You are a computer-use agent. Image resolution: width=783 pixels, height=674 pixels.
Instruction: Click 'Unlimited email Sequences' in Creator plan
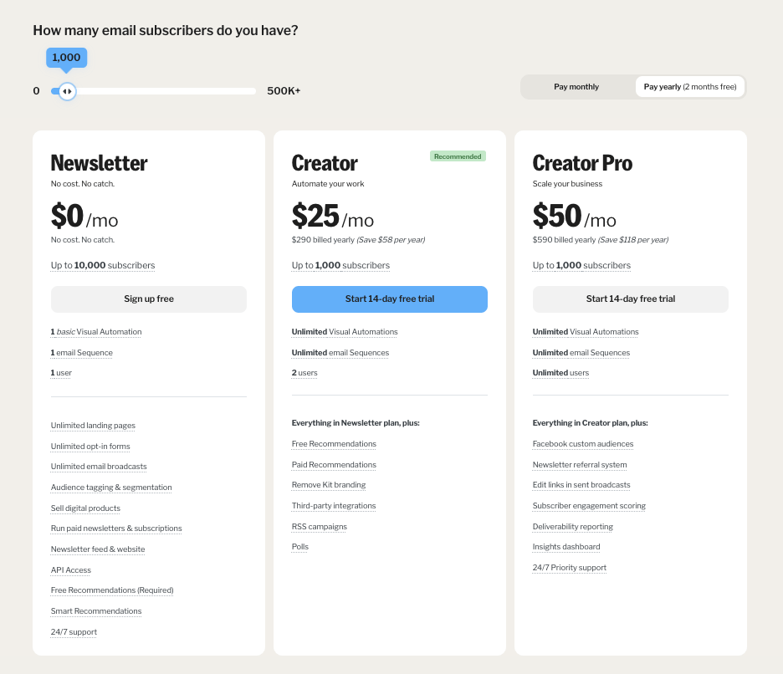tap(340, 353)
